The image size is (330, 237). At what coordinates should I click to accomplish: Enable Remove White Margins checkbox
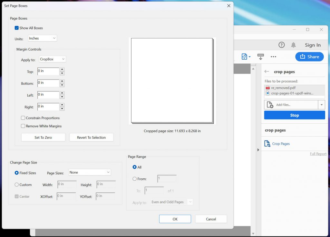click(x=23, y=126)
